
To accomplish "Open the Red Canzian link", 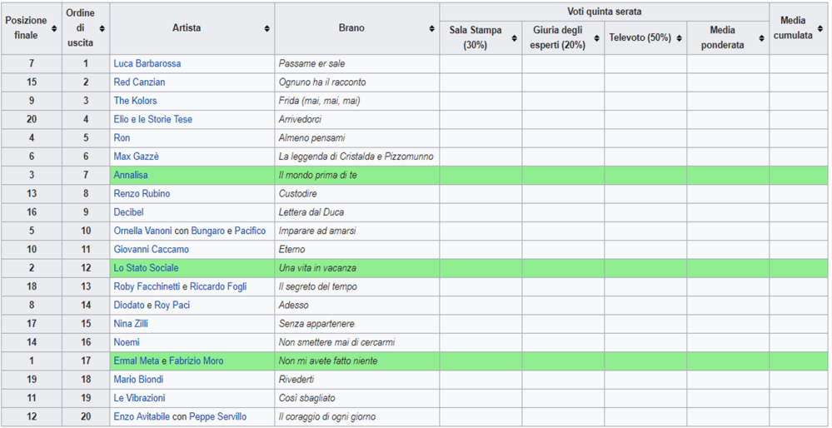I will 139,82.
